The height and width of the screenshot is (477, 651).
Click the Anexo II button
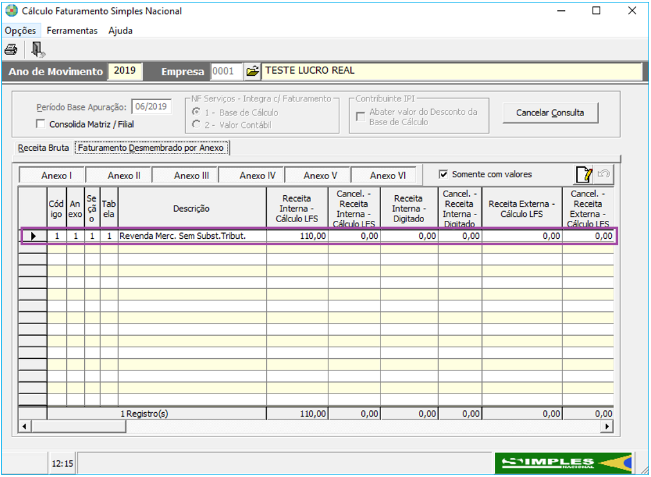click(118, 175)
